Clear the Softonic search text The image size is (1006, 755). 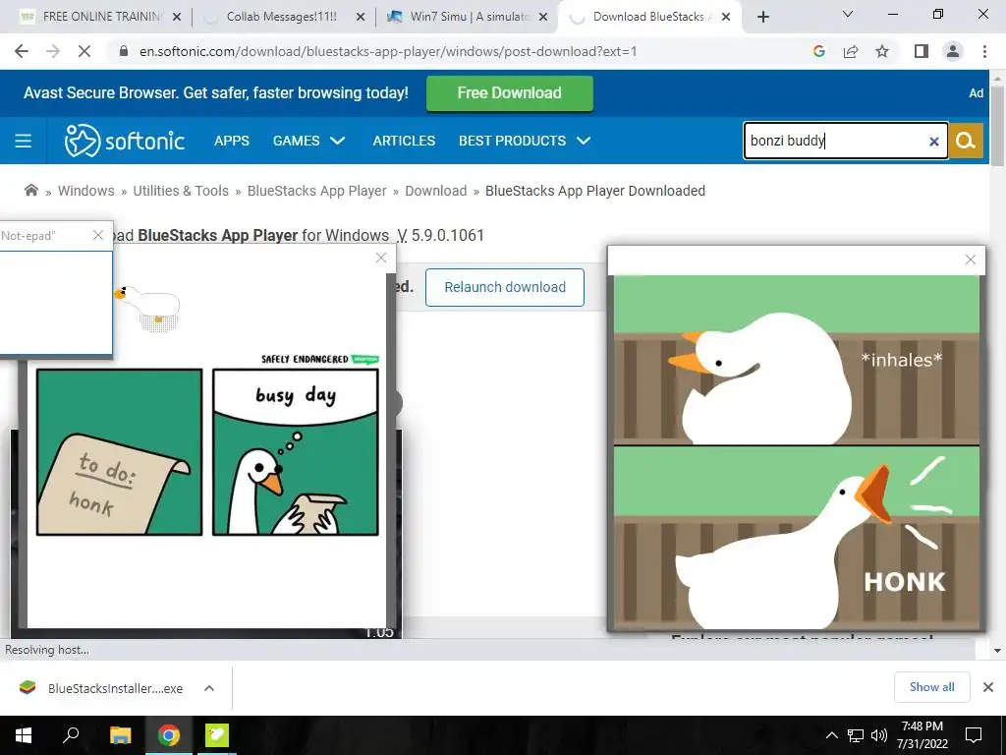(x=934, y=142)
